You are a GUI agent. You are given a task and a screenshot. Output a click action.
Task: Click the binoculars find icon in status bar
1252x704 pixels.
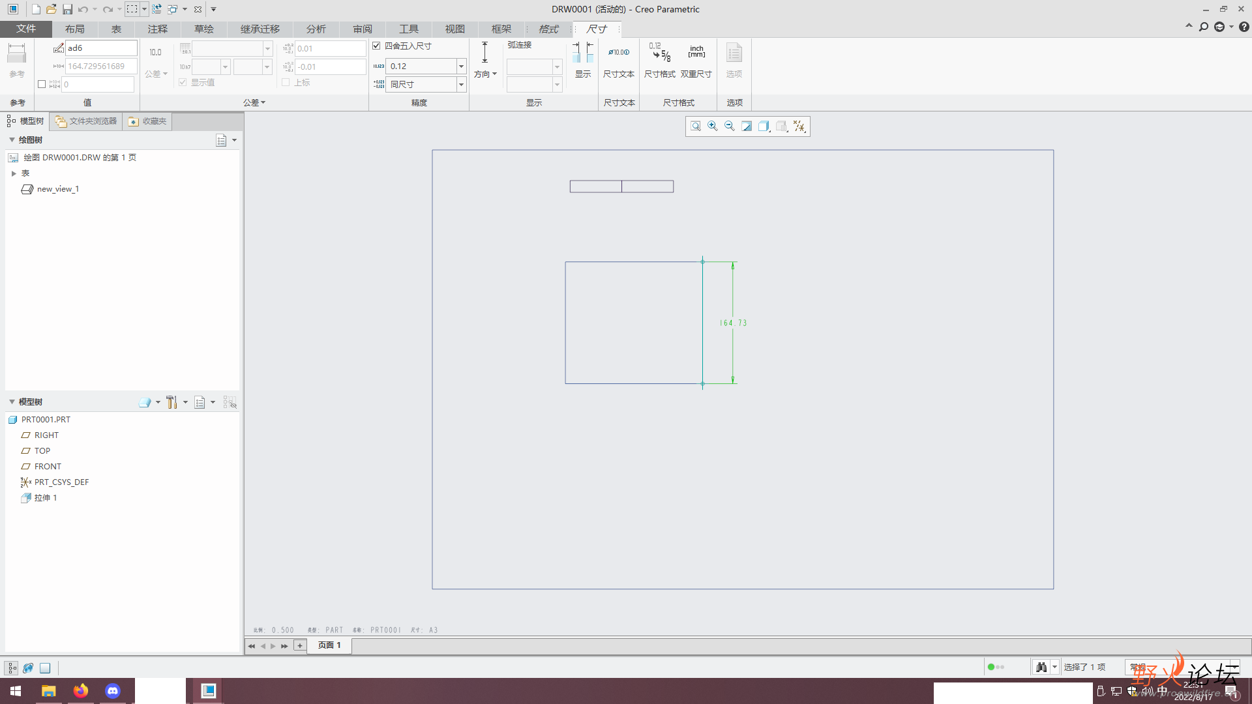click(1041, 667)
